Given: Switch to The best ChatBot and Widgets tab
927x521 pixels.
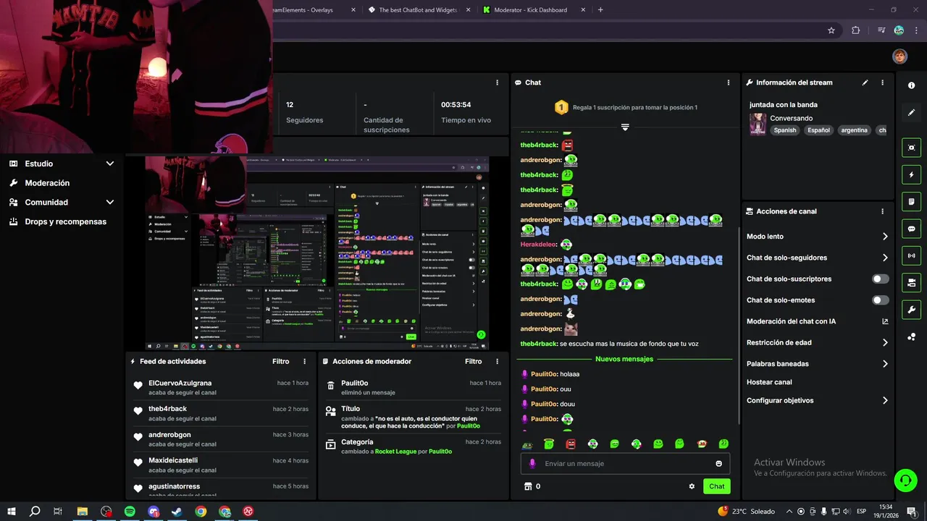Looking at the screenshot, I should [x=418, y=10].
